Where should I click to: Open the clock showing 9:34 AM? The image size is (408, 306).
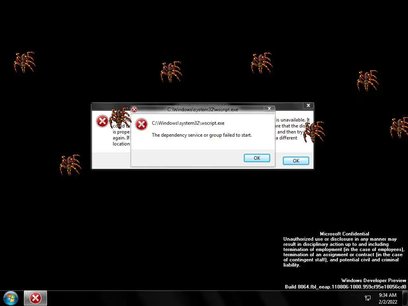387,298
